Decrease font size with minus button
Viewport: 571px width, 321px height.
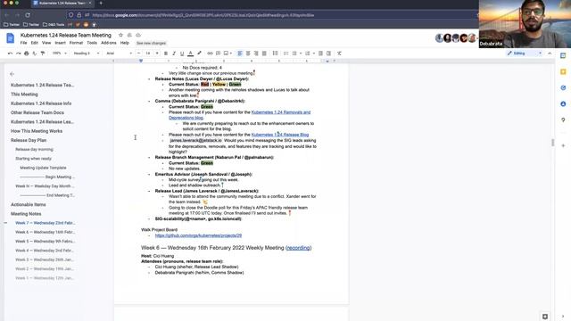[x=139, y=53]
